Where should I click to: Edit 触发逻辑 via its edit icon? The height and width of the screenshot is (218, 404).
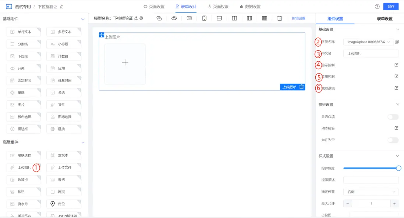[396, 88]
